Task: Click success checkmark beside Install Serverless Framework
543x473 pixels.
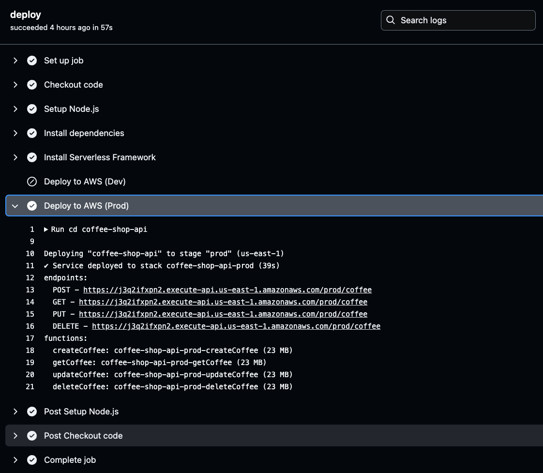Action: point(32,158)
